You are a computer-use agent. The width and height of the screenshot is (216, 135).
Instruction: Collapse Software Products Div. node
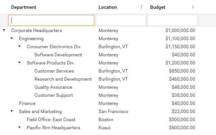pyautogui.click(x=19, y=63)
